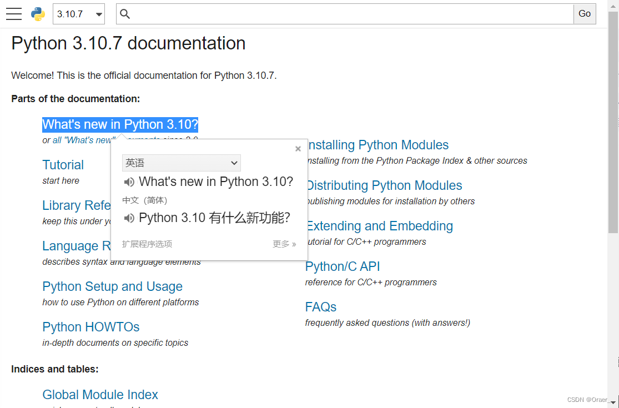Open the Python HOWTOs link
This screenshot has width=619, height=408.
(91, 327)
